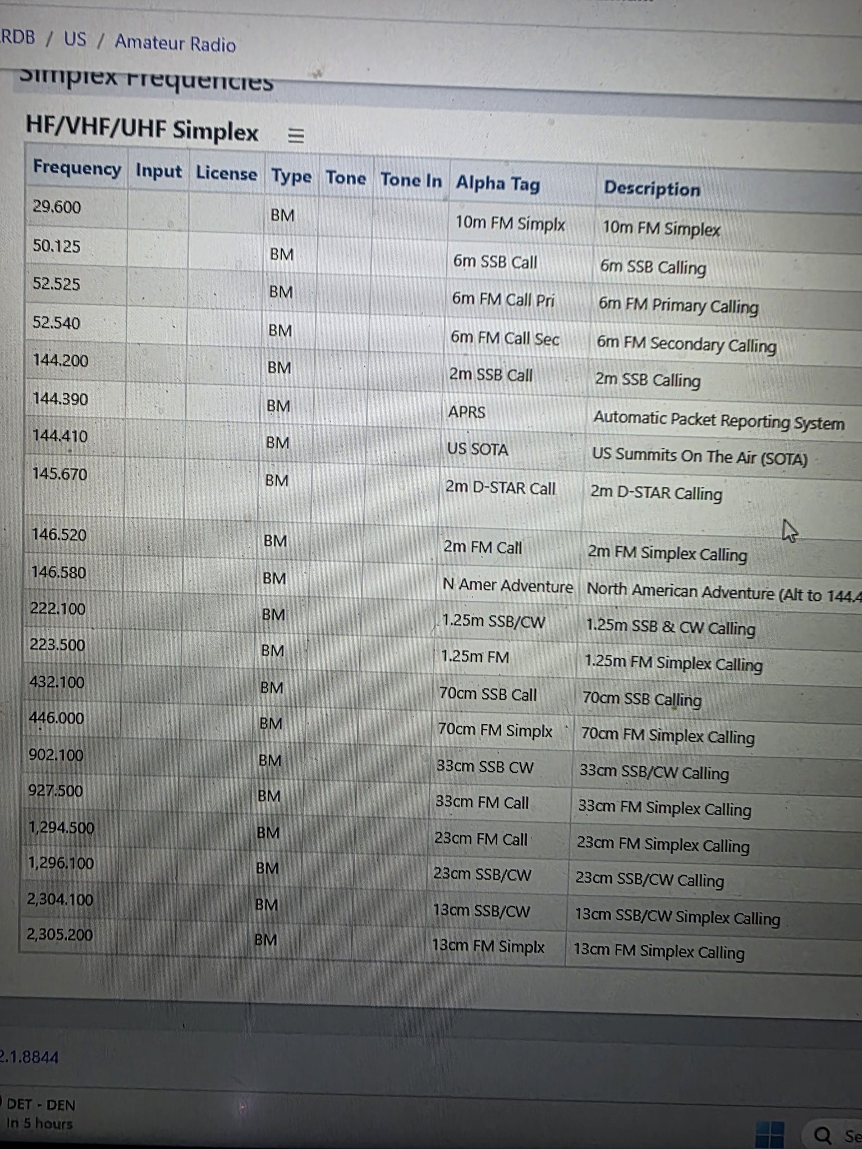Click the APRS alpha tag cell
Screen dimensions: 862x1149
(466, 412)
